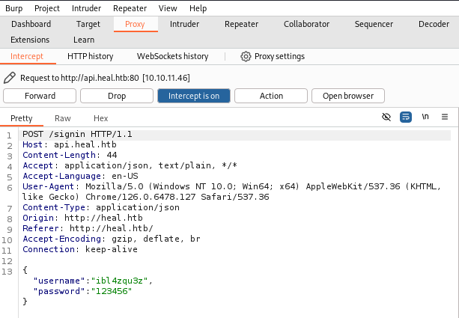Switch to the HTTP history tab

pos(90,56)
